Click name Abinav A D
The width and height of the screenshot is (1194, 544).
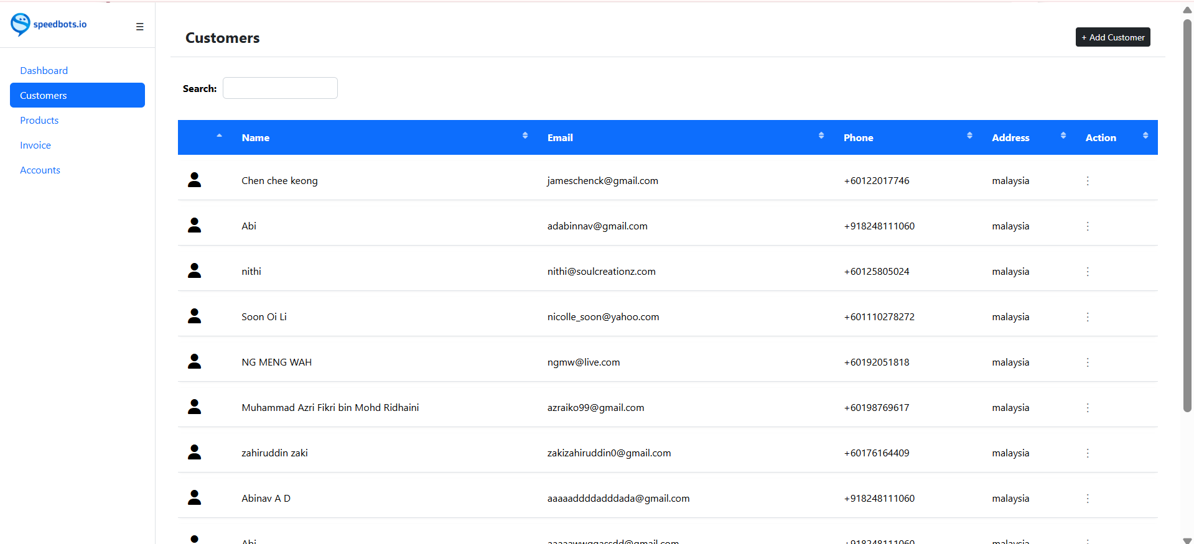pyautogui.click(x=266, y=499)
